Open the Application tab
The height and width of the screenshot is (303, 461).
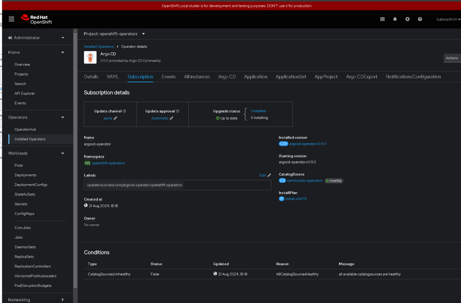point(256,77)
